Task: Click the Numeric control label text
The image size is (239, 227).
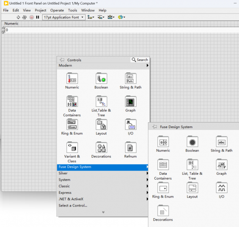Action: click(11, 23)
